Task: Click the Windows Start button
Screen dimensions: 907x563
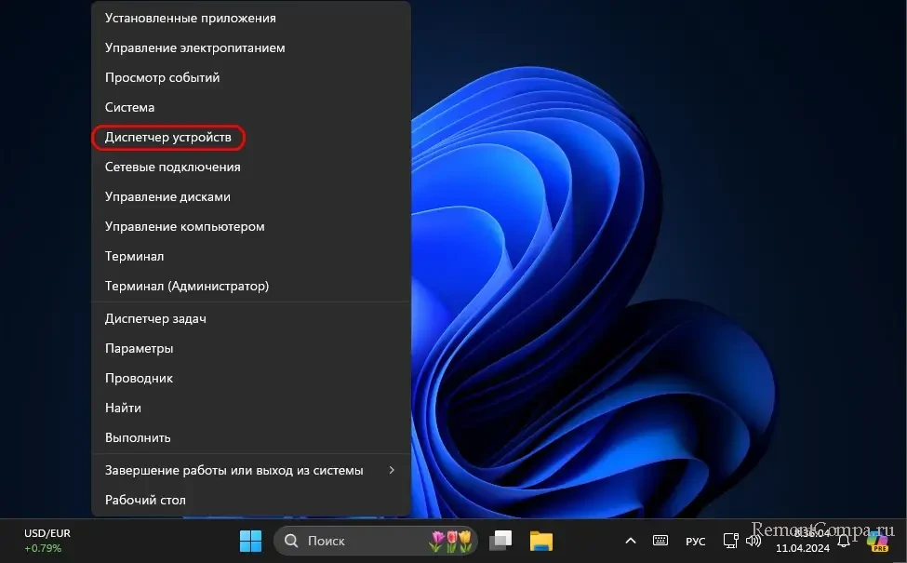Action: coord(250,541)
